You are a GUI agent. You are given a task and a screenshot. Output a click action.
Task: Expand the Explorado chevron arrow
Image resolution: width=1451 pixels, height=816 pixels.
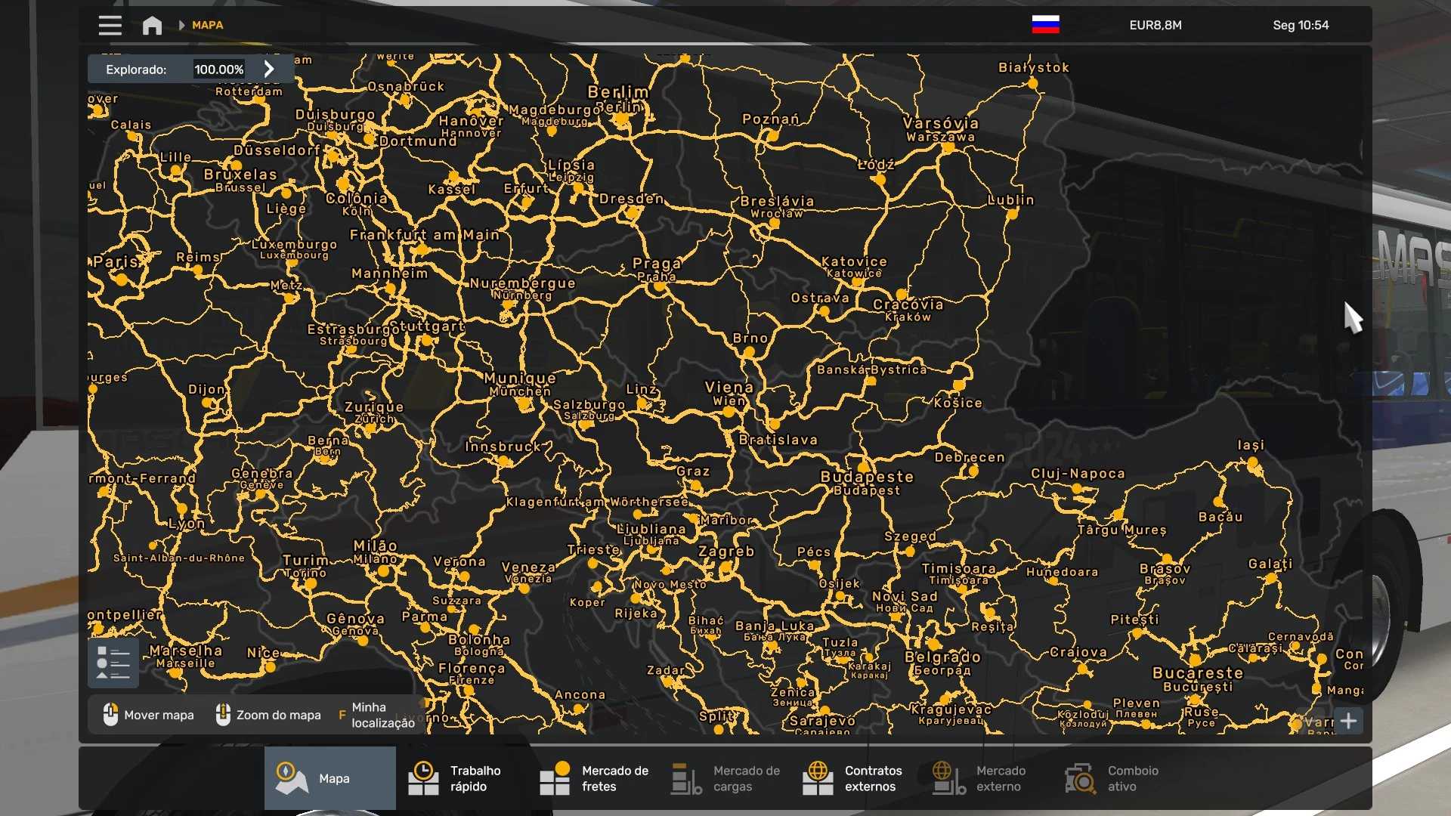(269, 69)
